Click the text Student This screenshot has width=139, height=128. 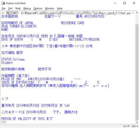coord(7,63)
